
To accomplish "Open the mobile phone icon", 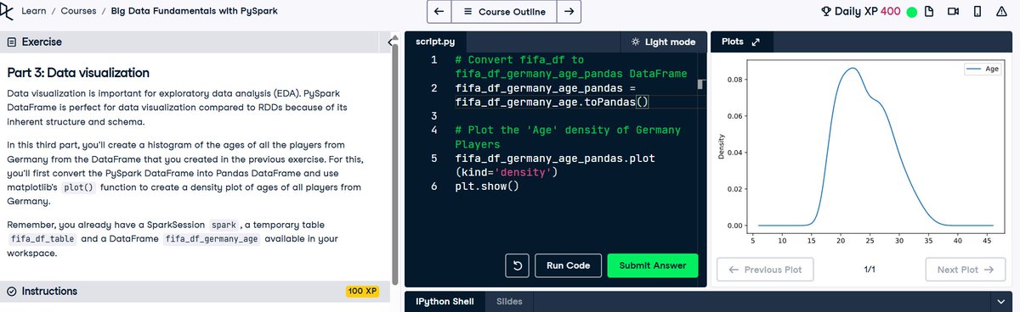I will click(x=977, y=12).
